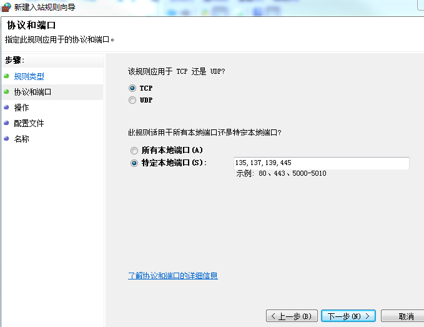
Task: Open the 配置文件 step
Action: pyautogui.click(x=29, y=123)
